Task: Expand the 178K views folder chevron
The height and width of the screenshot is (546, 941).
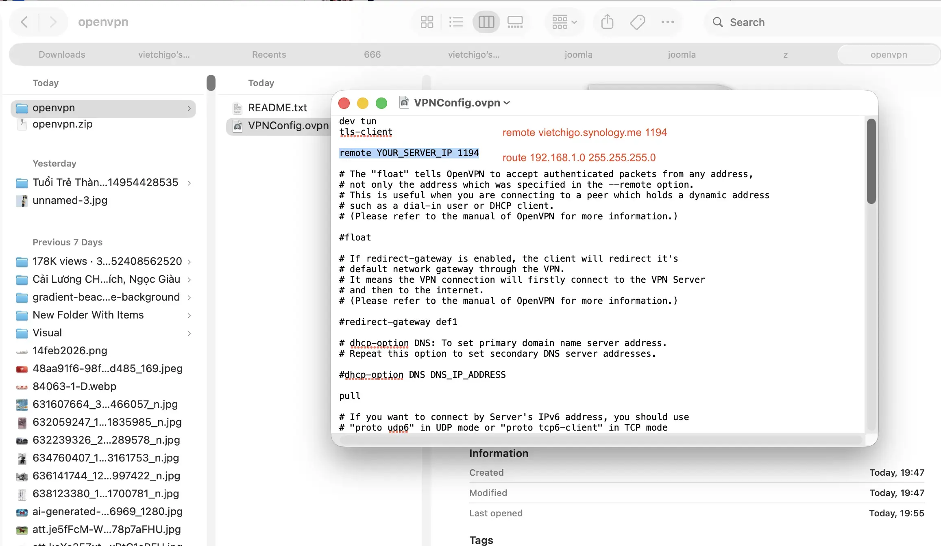Action: 189,262
